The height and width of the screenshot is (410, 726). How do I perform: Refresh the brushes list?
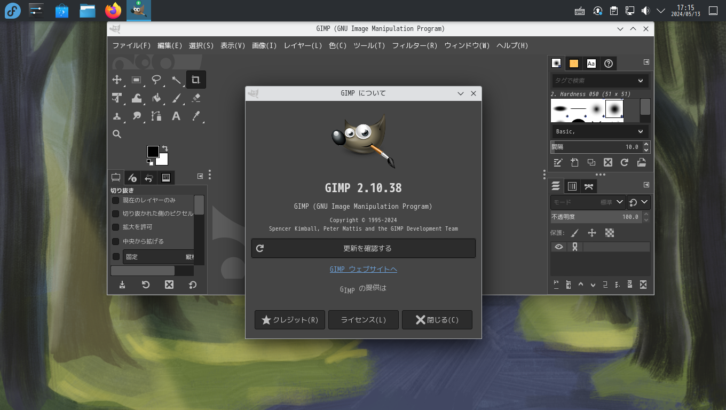click(624, 162)
